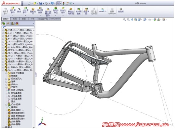
Task: Click the Bill of Materials (材料明细表) tool
Action: [x=79, y=11]
